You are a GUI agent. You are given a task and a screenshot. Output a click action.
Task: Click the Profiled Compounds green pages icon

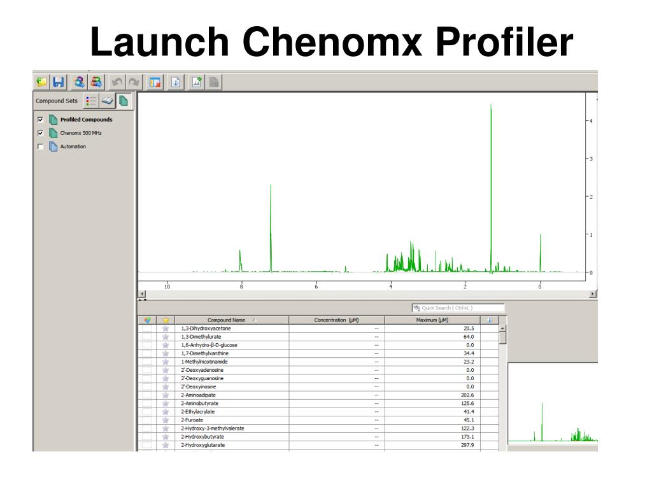tap(53, 119)
